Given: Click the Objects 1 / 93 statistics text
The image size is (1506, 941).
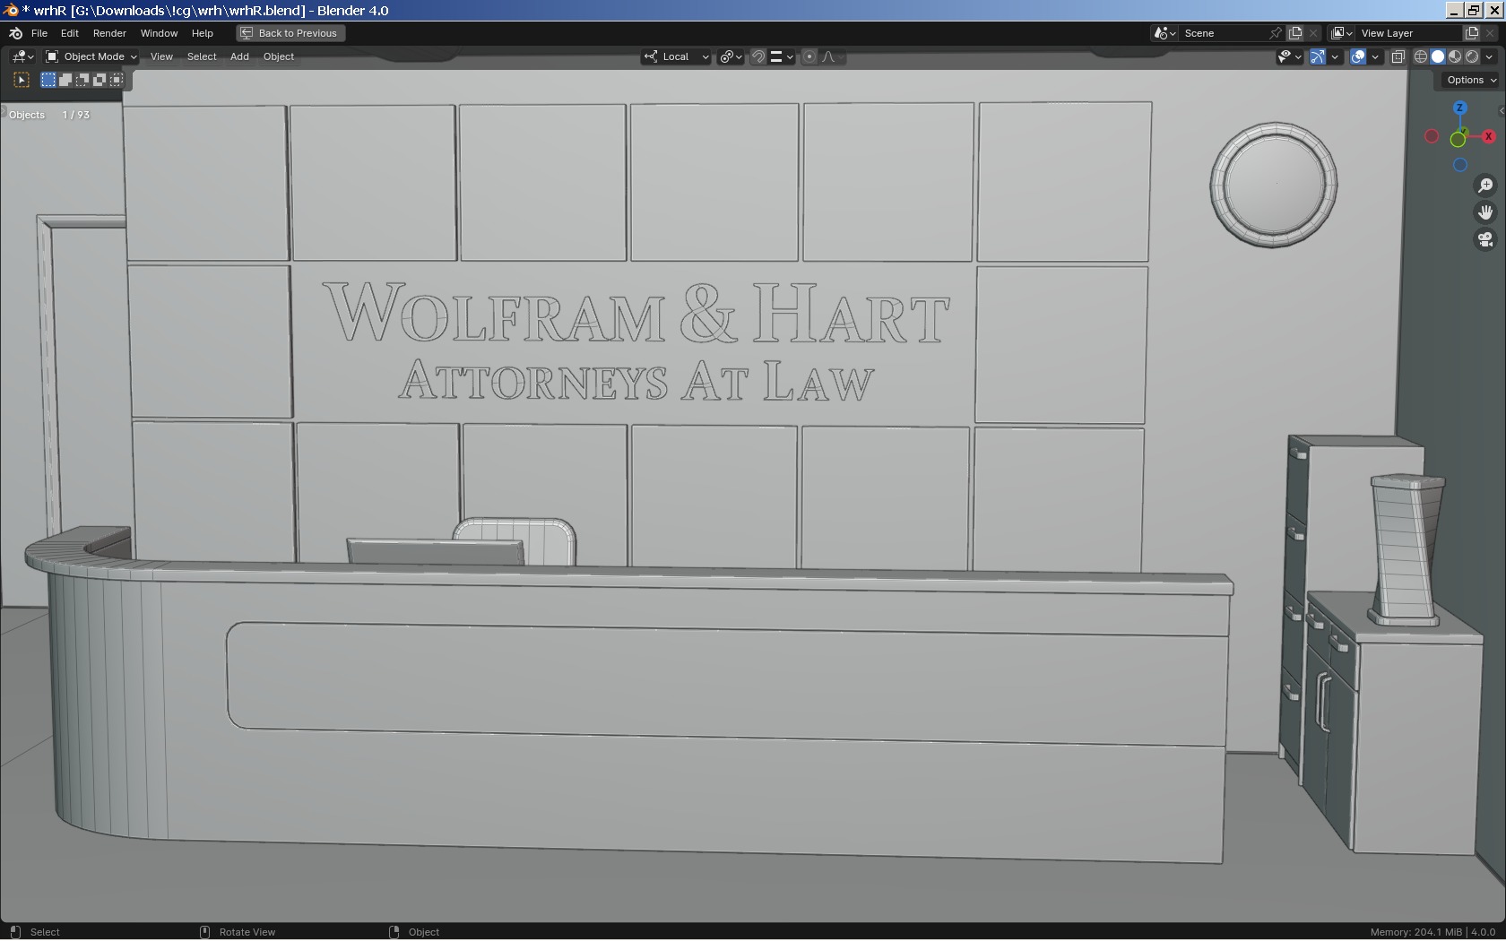Looking at the screenshot, I should click(x=49, y=115).
